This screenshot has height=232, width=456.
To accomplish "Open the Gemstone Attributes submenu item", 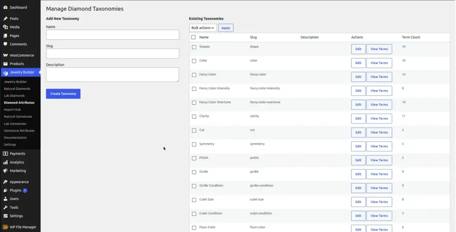I will (19, 131).
